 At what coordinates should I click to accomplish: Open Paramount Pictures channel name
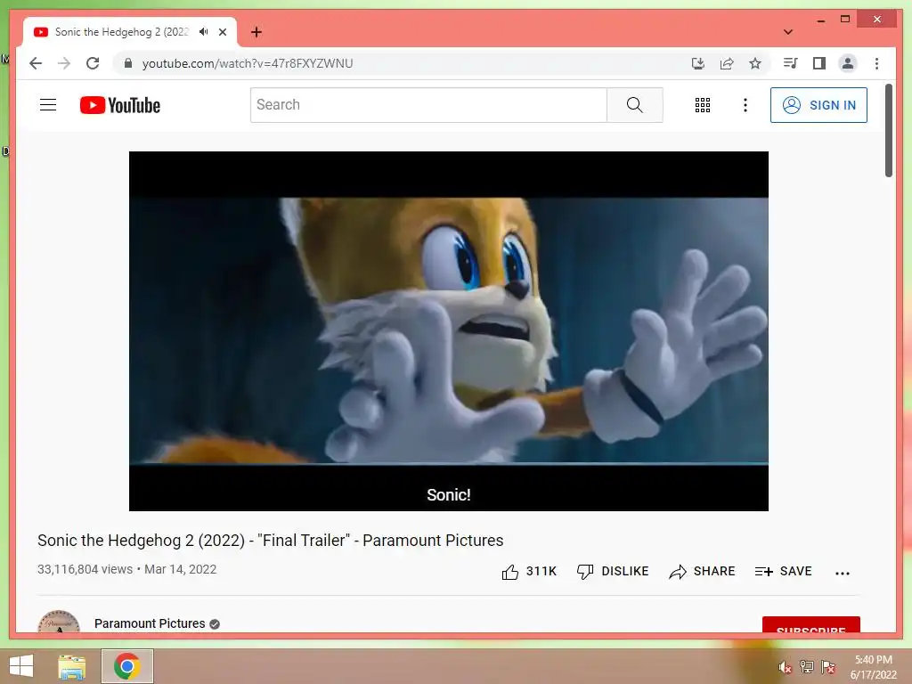[x=150, y=623]
